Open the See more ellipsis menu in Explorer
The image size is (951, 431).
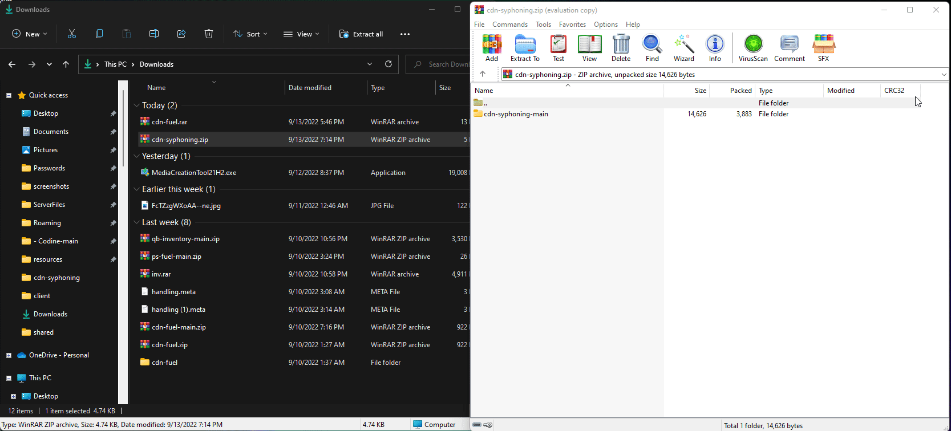point(405,34)
